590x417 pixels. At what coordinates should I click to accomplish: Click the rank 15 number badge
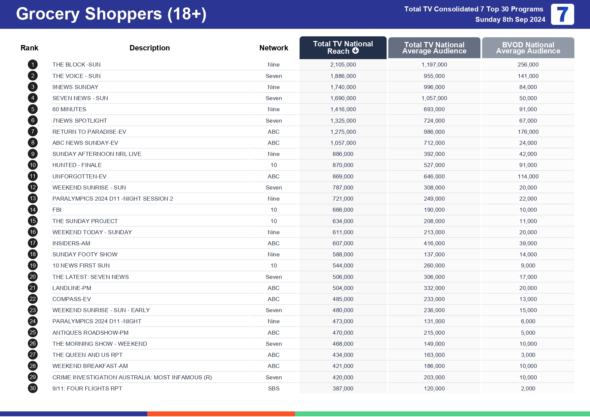(x=33, y=221)
